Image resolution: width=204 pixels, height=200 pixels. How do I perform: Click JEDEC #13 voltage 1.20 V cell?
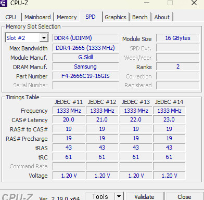pyautogui.click(x=136, y=176)
